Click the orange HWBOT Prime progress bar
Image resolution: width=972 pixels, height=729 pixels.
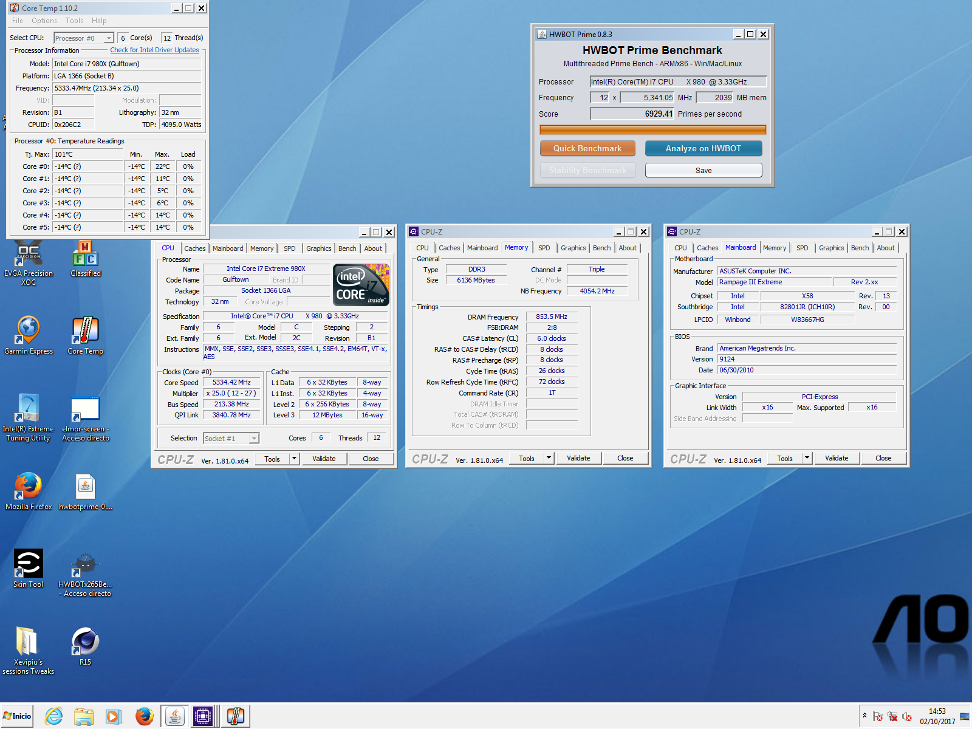(653, 129)
